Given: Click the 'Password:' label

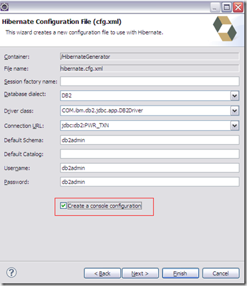Looking at the screenshot, I should tap(17, 182).
